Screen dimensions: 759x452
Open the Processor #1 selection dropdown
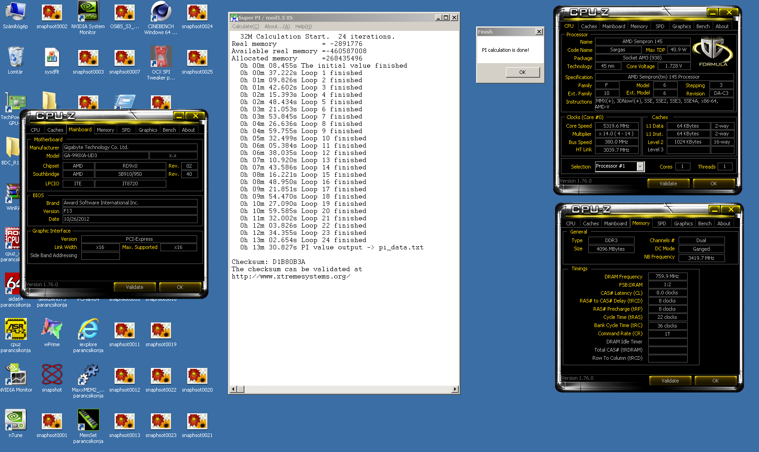[640, 167]
